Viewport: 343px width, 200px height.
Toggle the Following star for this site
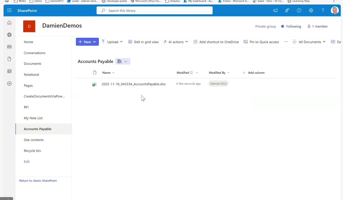click(291, 26)
